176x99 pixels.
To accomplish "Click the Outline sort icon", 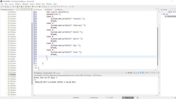I will coord(169,12).
